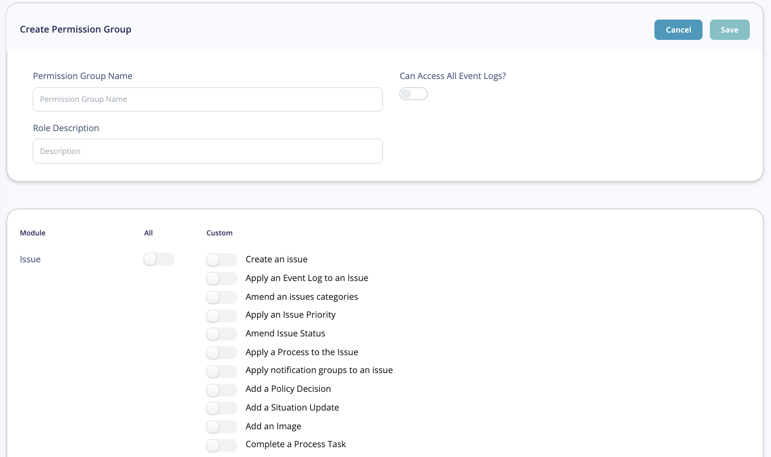Screen dimensions: 771x457
Task: Select the "Create Permission Group" heading
Action: point(75,29)
